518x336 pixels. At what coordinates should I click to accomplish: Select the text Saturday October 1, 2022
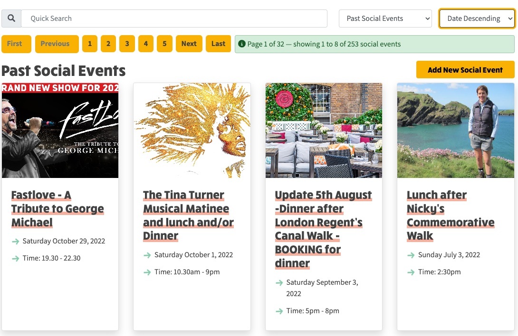(193, 255)
